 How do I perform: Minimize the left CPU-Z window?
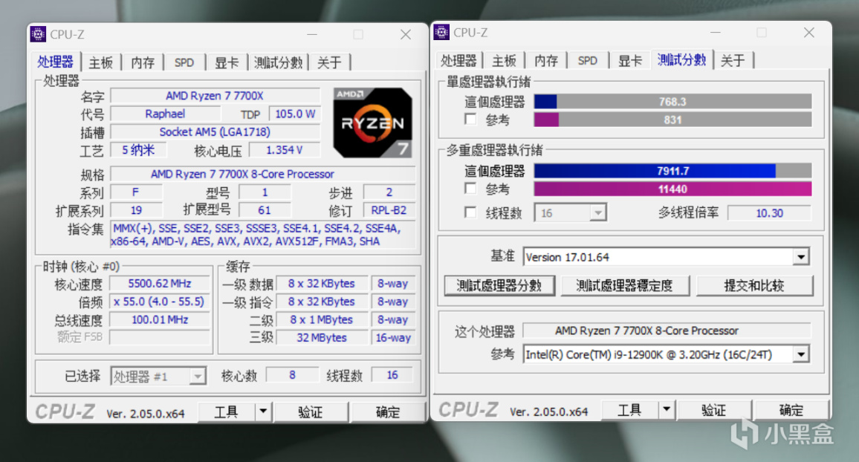point(312,34)
